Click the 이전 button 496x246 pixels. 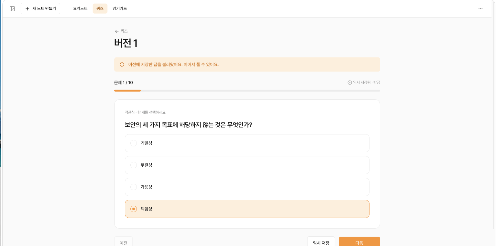click(x=123, y=242)
